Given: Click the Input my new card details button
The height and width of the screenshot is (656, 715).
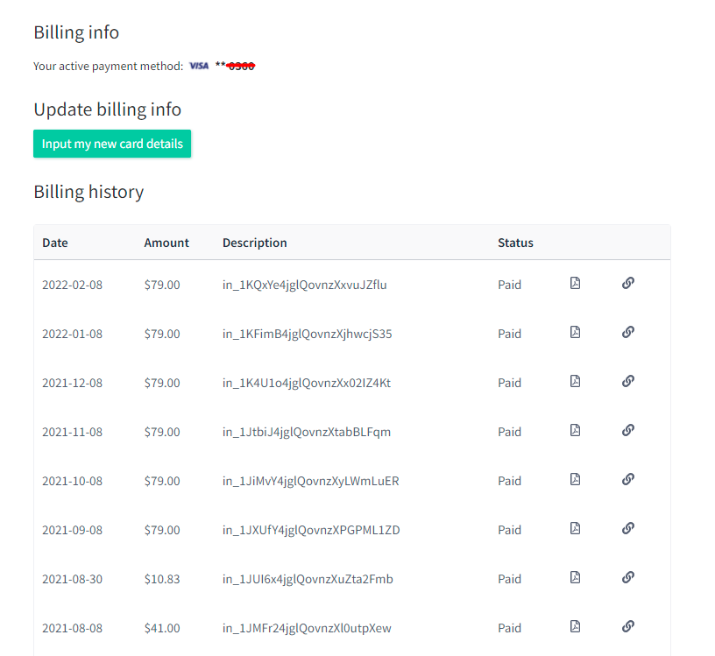Looking at the screenshot, I should pyautogui.click(x=112, y=144).
